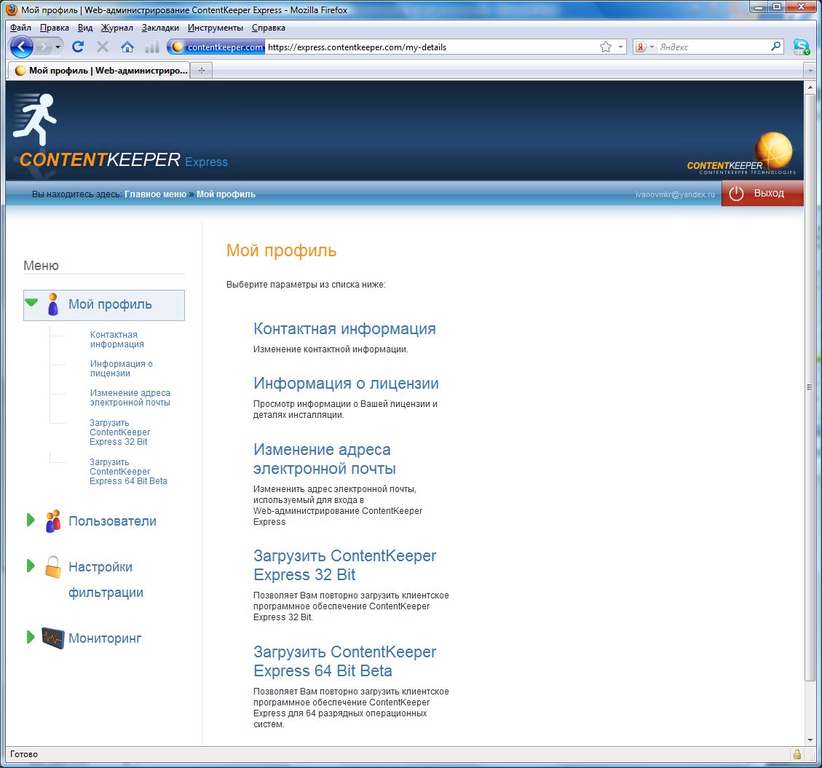Open main link Контактная информация
The image size is (822, 768).
[344, 329]
